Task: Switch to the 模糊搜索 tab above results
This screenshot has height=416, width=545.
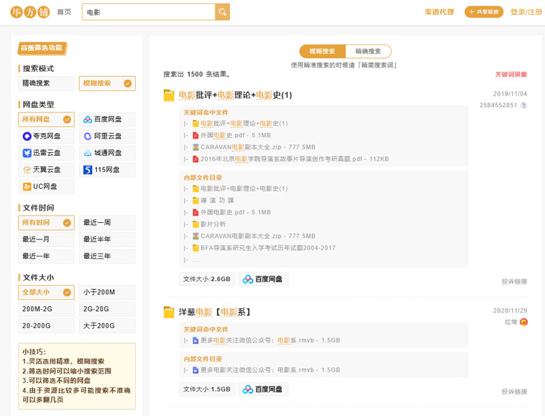Action: pos(322,51)
